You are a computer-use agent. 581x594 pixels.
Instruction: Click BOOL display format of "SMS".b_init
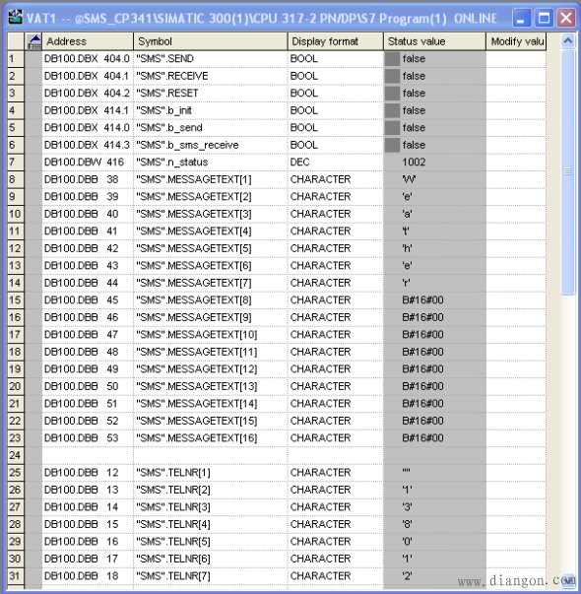(336, 110)
